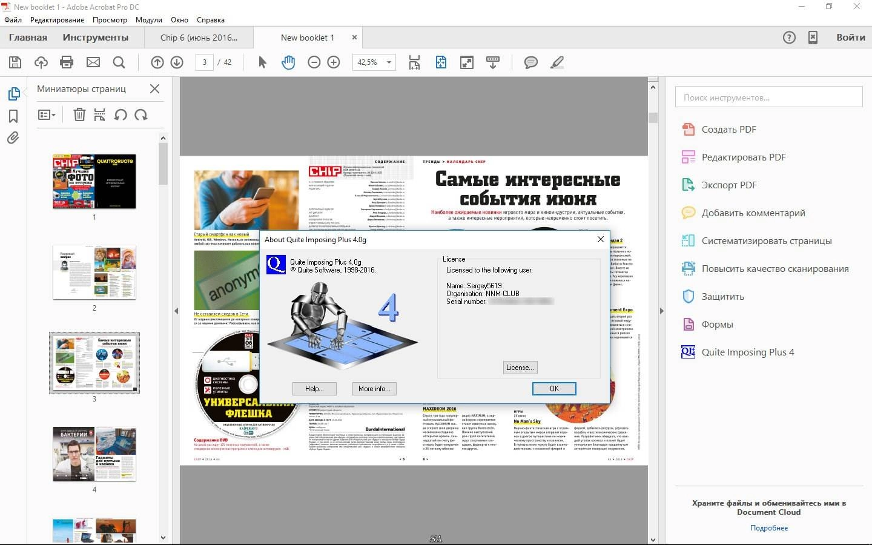This screenshot has height=545, width=872.
Task: Rotate pages counterclockwise
Action: tap(121, 114)
